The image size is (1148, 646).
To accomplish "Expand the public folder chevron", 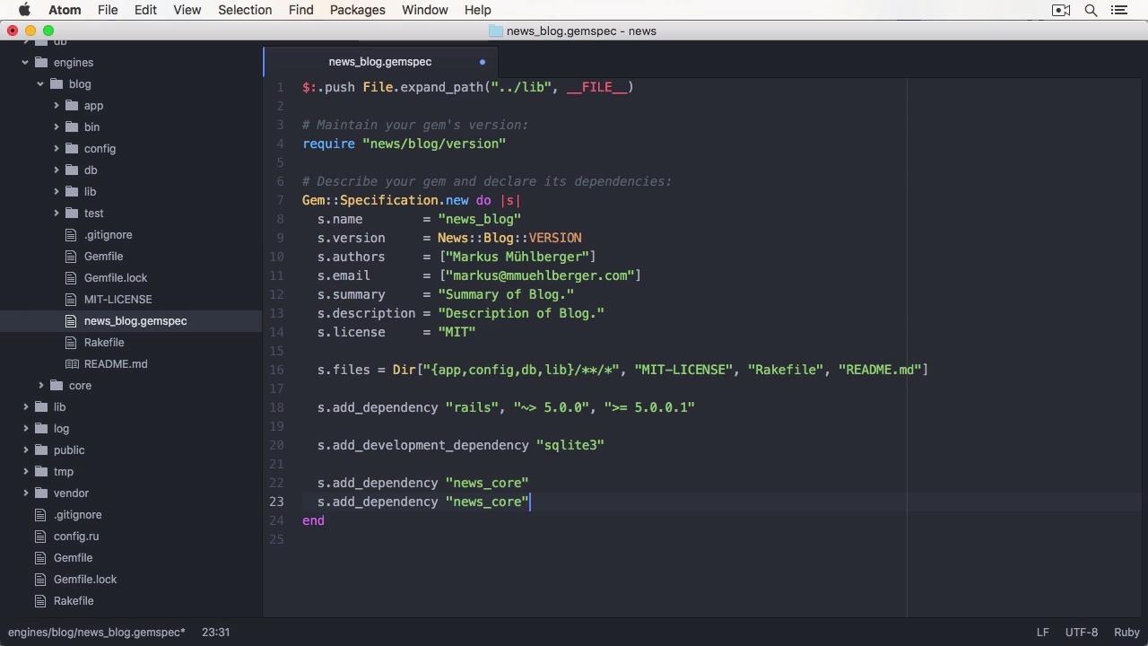I will tap(26, 450).
